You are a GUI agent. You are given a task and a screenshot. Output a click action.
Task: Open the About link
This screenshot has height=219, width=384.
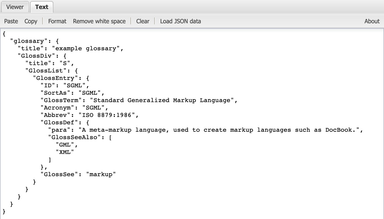coord(372,21)
